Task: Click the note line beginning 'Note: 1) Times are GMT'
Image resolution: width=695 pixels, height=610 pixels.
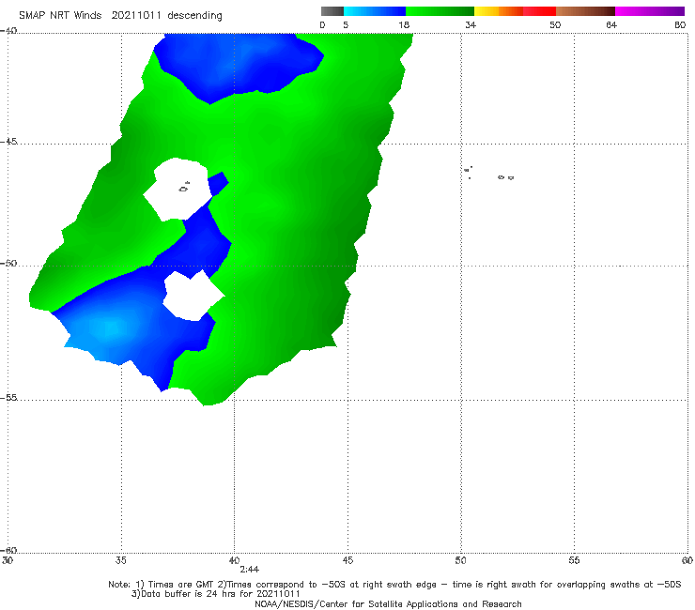Action: coord(394,585)
